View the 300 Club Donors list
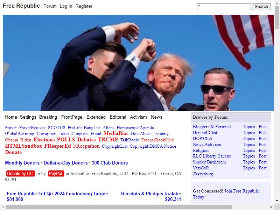 tap(110, 163)
